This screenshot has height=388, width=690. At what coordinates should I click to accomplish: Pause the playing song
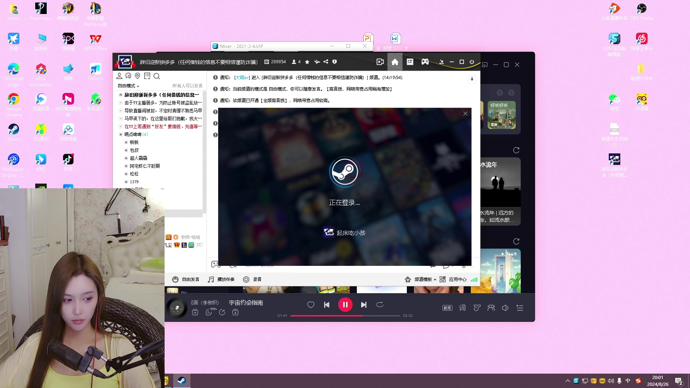pyautogui.click(x=345, y=305)
